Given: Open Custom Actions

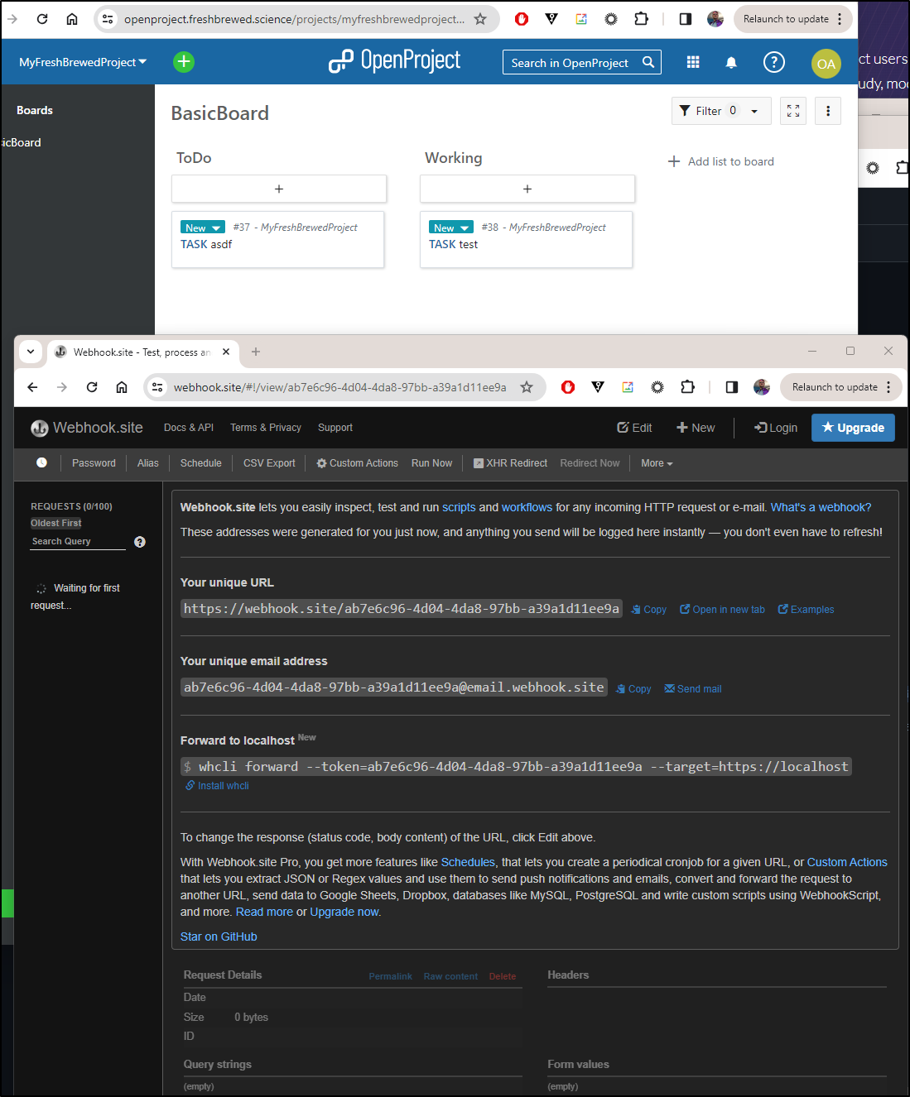Looking at the screenshot, I should [357, 463].
